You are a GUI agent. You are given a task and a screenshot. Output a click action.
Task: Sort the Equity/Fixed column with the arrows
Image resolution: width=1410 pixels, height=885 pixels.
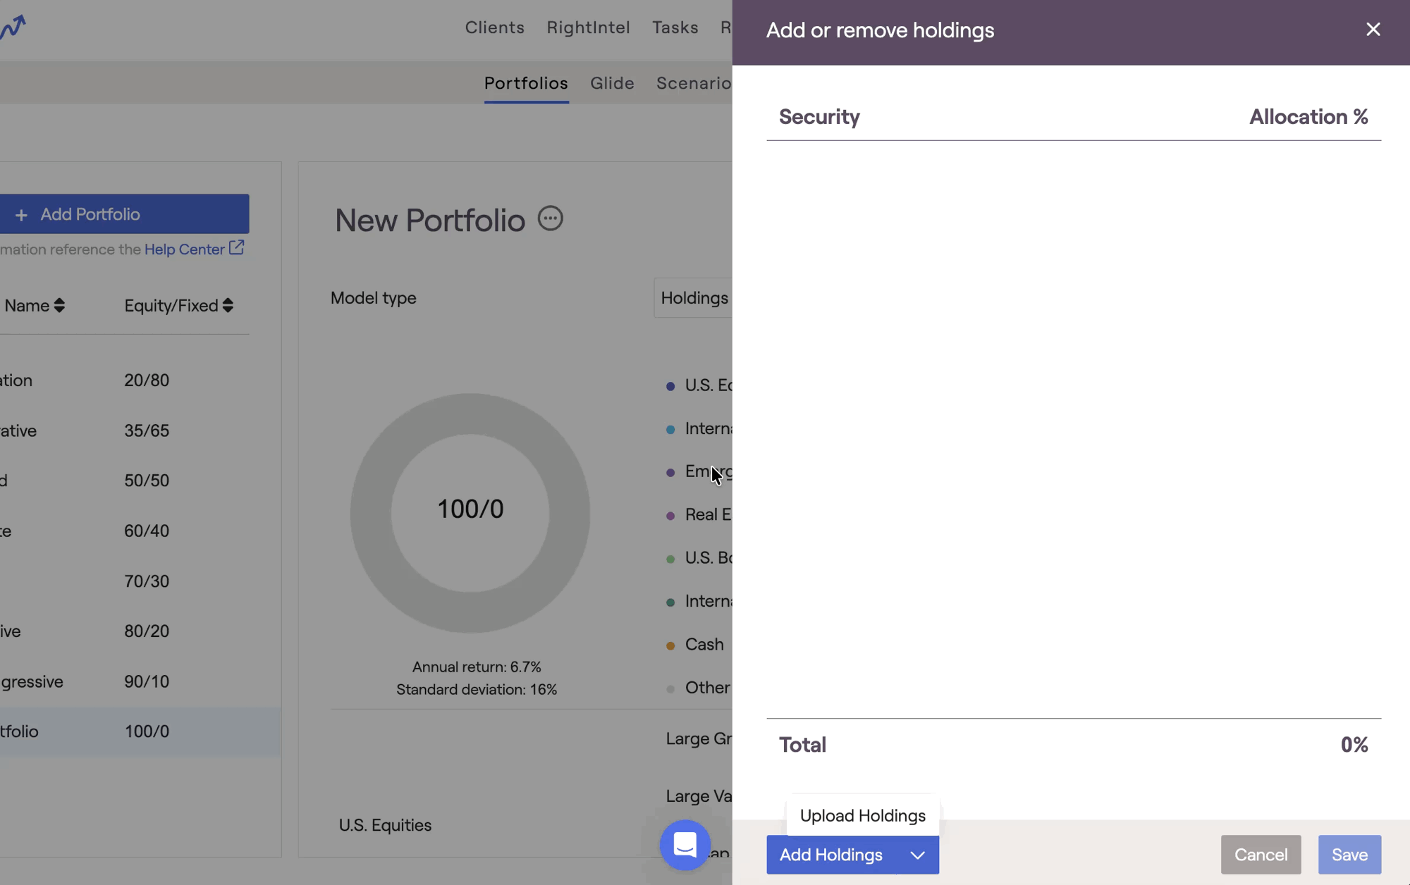tap(228, 305)
